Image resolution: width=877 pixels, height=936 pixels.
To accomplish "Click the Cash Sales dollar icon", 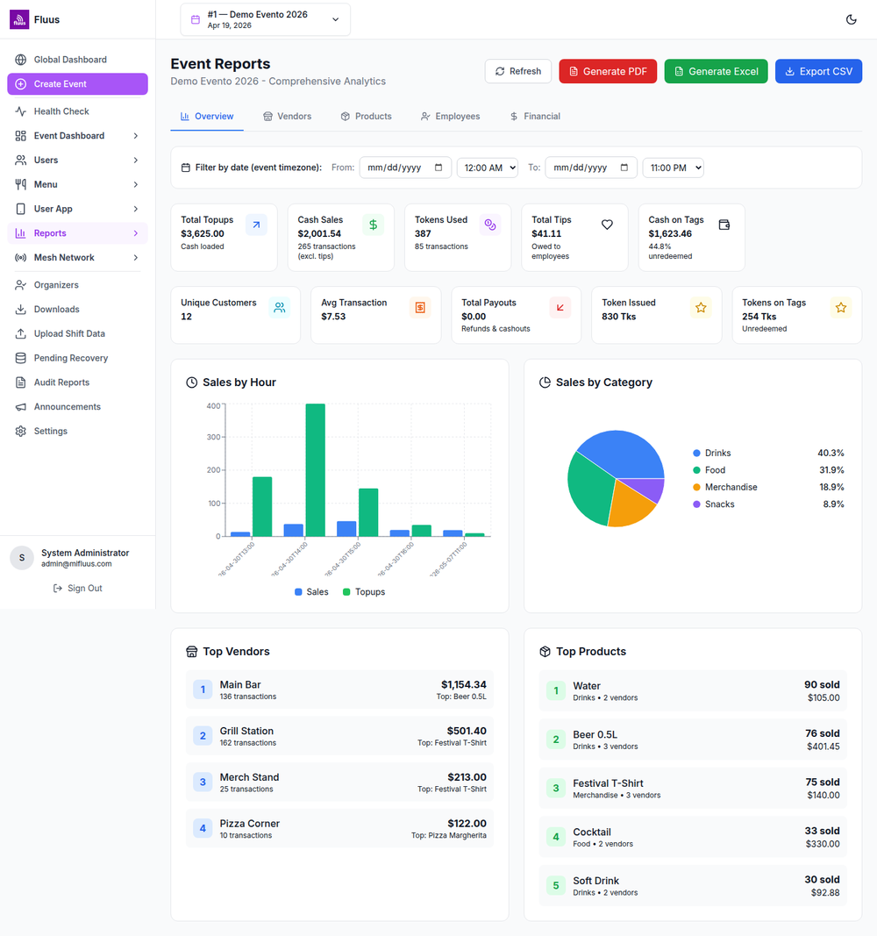I will pyautogui.click(x=373, y=225).
